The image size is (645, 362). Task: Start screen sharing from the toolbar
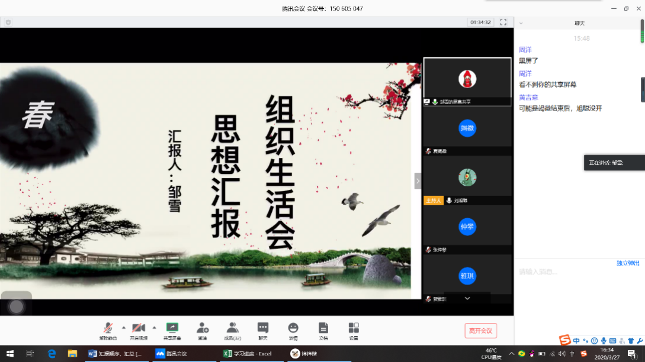pos(172,328)
